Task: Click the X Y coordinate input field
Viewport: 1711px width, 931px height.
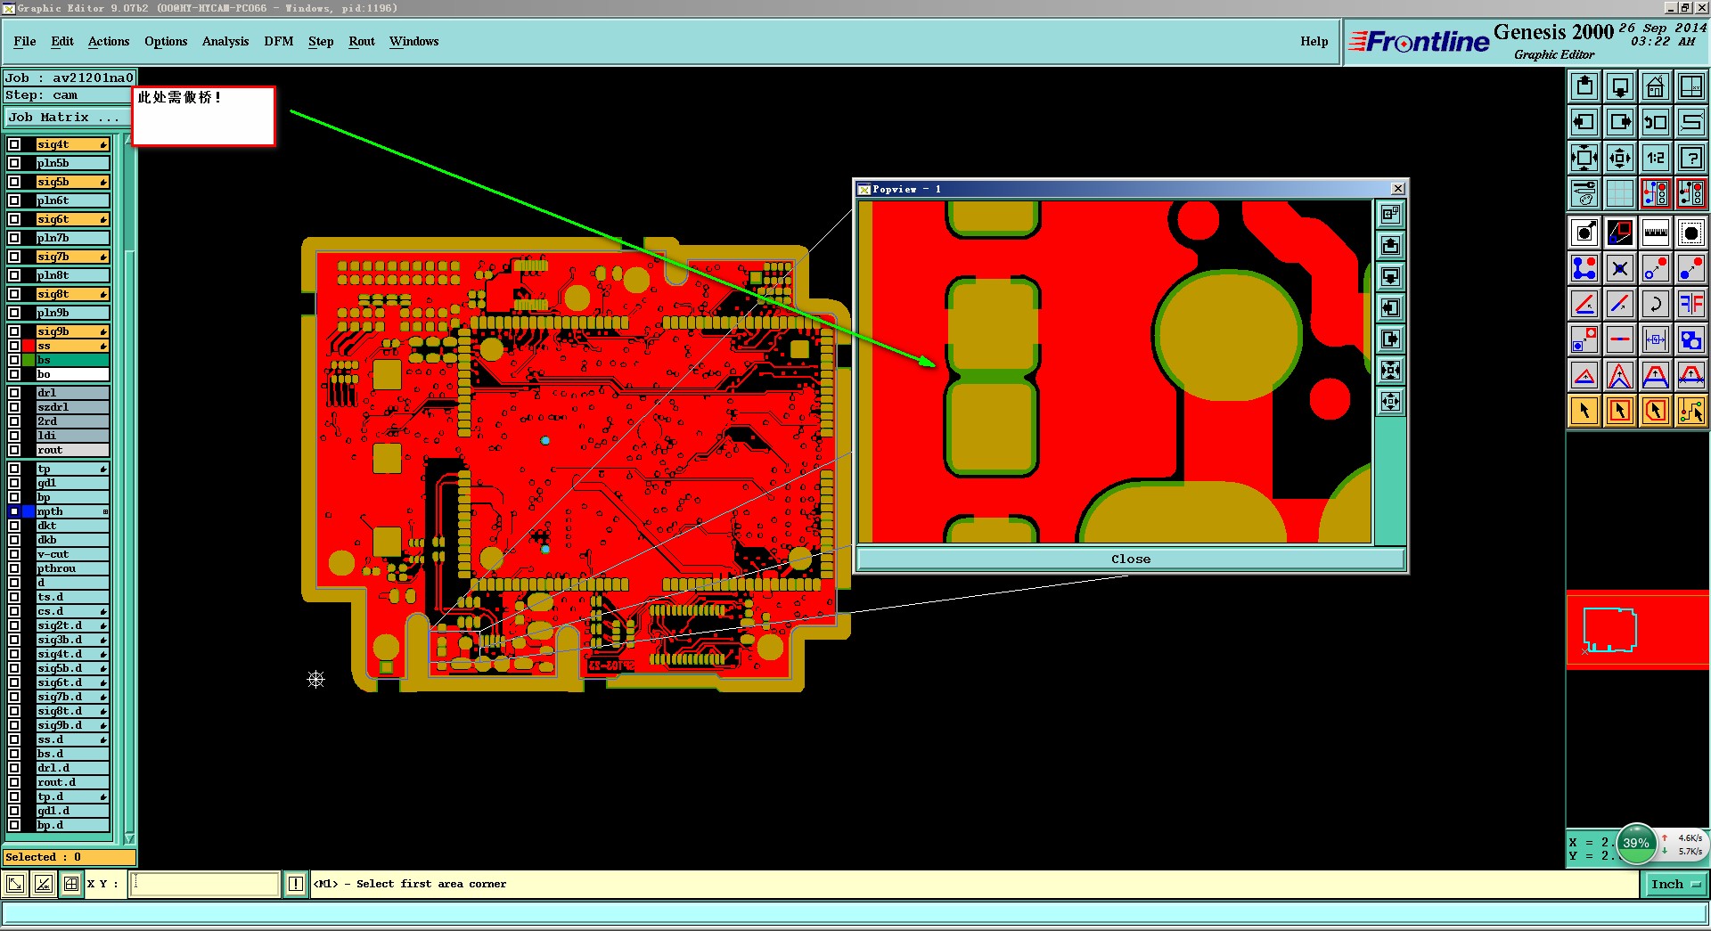Action: tap(205, 884)
